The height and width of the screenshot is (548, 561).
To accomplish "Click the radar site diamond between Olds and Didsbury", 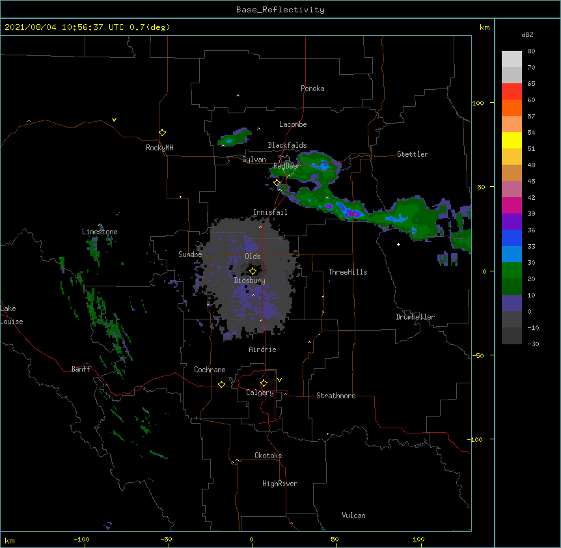I will pos(253,271).
